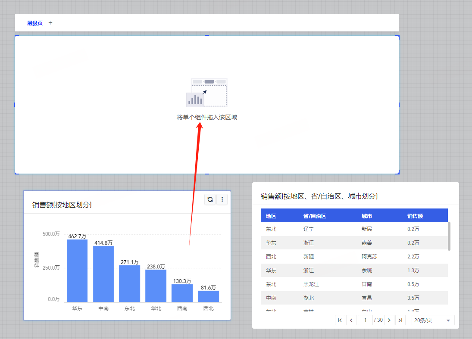
Task: Click the drag-component placeholder illustration
Action: 206,93
